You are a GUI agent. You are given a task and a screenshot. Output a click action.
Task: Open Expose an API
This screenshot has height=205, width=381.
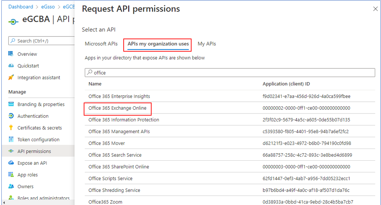pos(32,163)
